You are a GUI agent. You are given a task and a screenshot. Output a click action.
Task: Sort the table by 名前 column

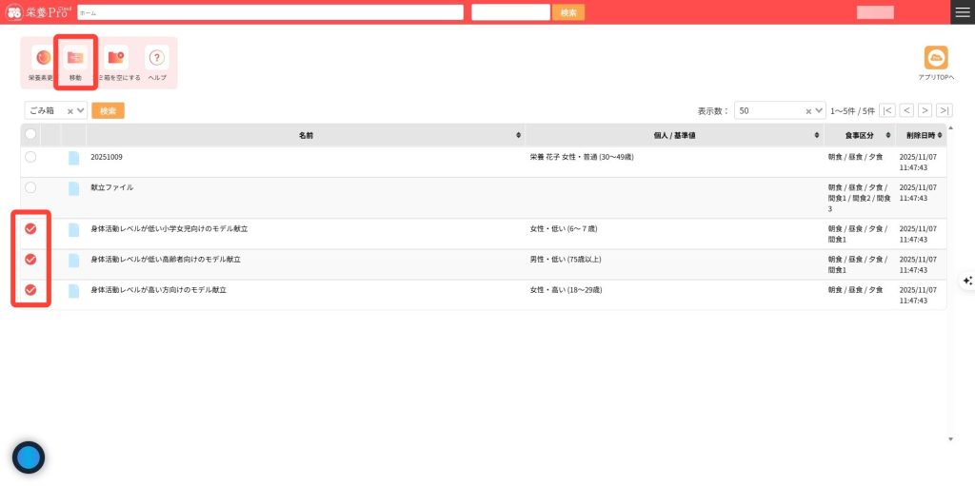pyautogui.click(x=306, y=135)
